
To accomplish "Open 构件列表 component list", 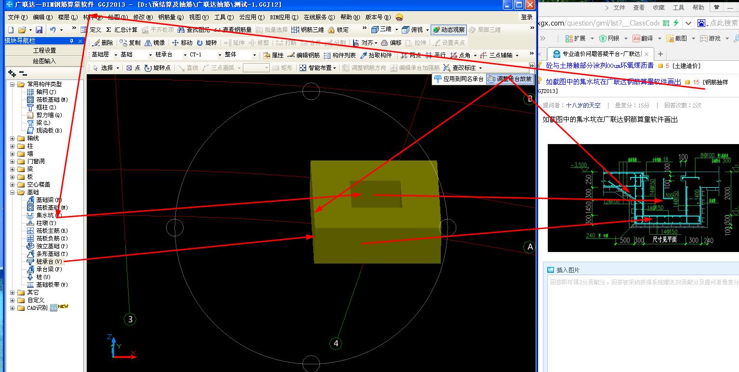I will [x=340, y=55].
